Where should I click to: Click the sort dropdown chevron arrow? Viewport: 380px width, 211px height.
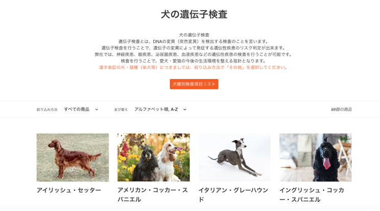click(x=185, y=110)
